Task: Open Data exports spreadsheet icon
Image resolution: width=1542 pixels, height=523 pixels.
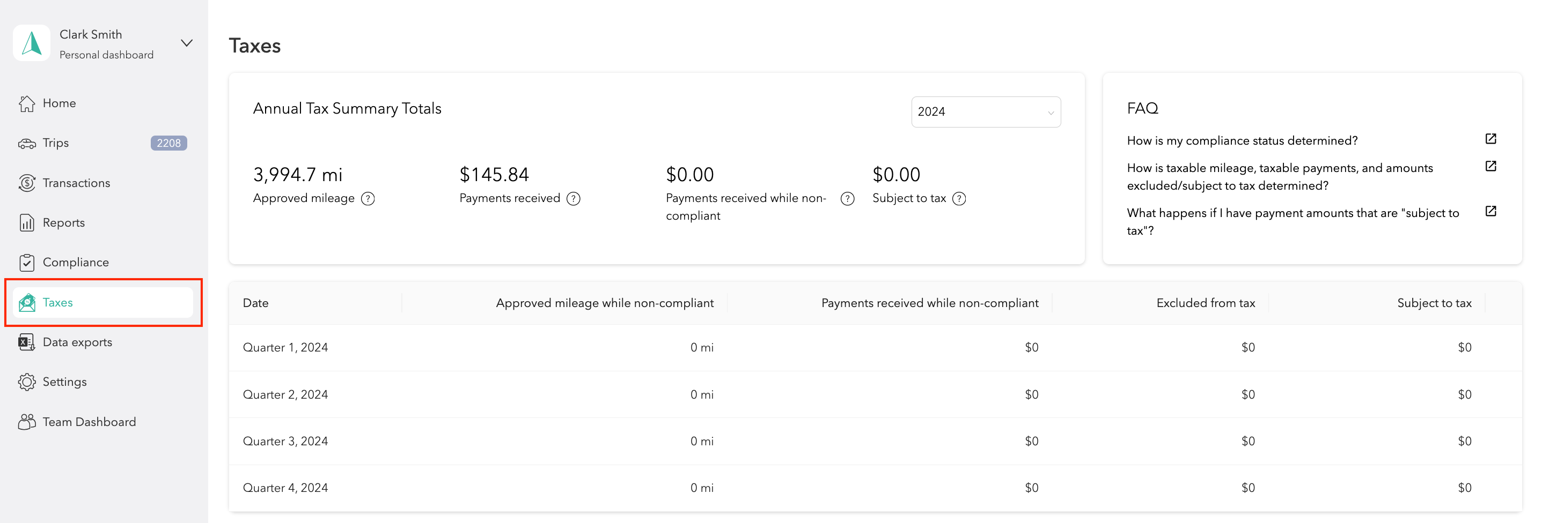Action: coord(26,342)
